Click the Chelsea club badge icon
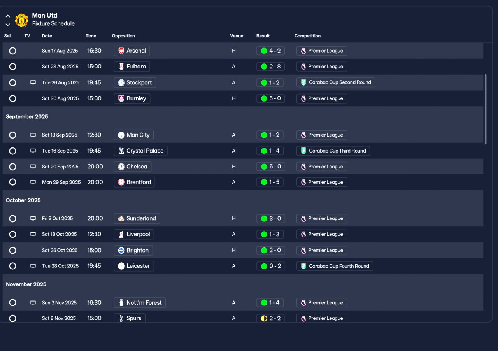Screen dimensions: 498x351 click(x=121, y=167)
